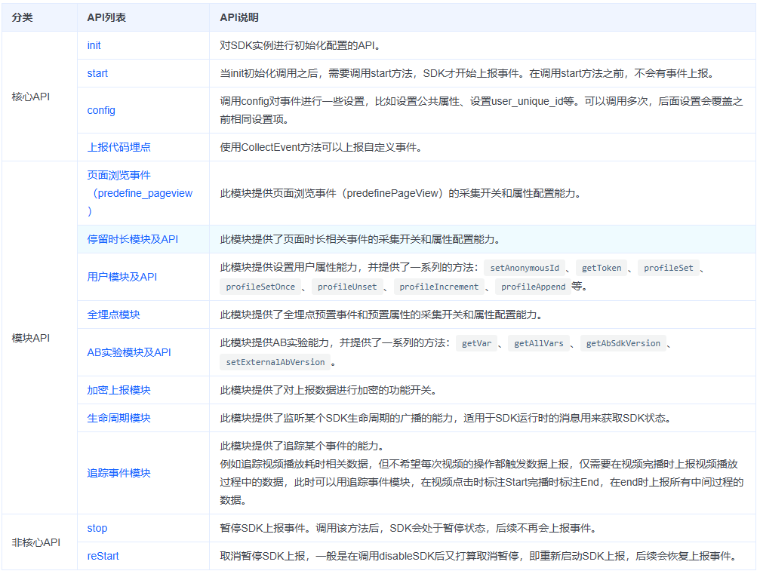Open the 追踪事件模块 link
This screenshot has width=760, height=574.
[118, 473]
